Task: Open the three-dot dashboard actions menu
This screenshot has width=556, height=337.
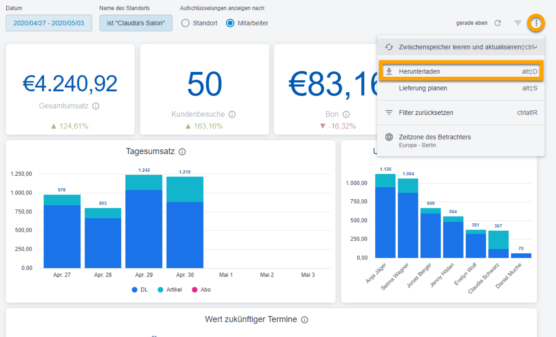Action: [x=536, y=23]
